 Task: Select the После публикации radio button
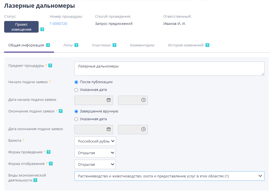coord(76,82)
